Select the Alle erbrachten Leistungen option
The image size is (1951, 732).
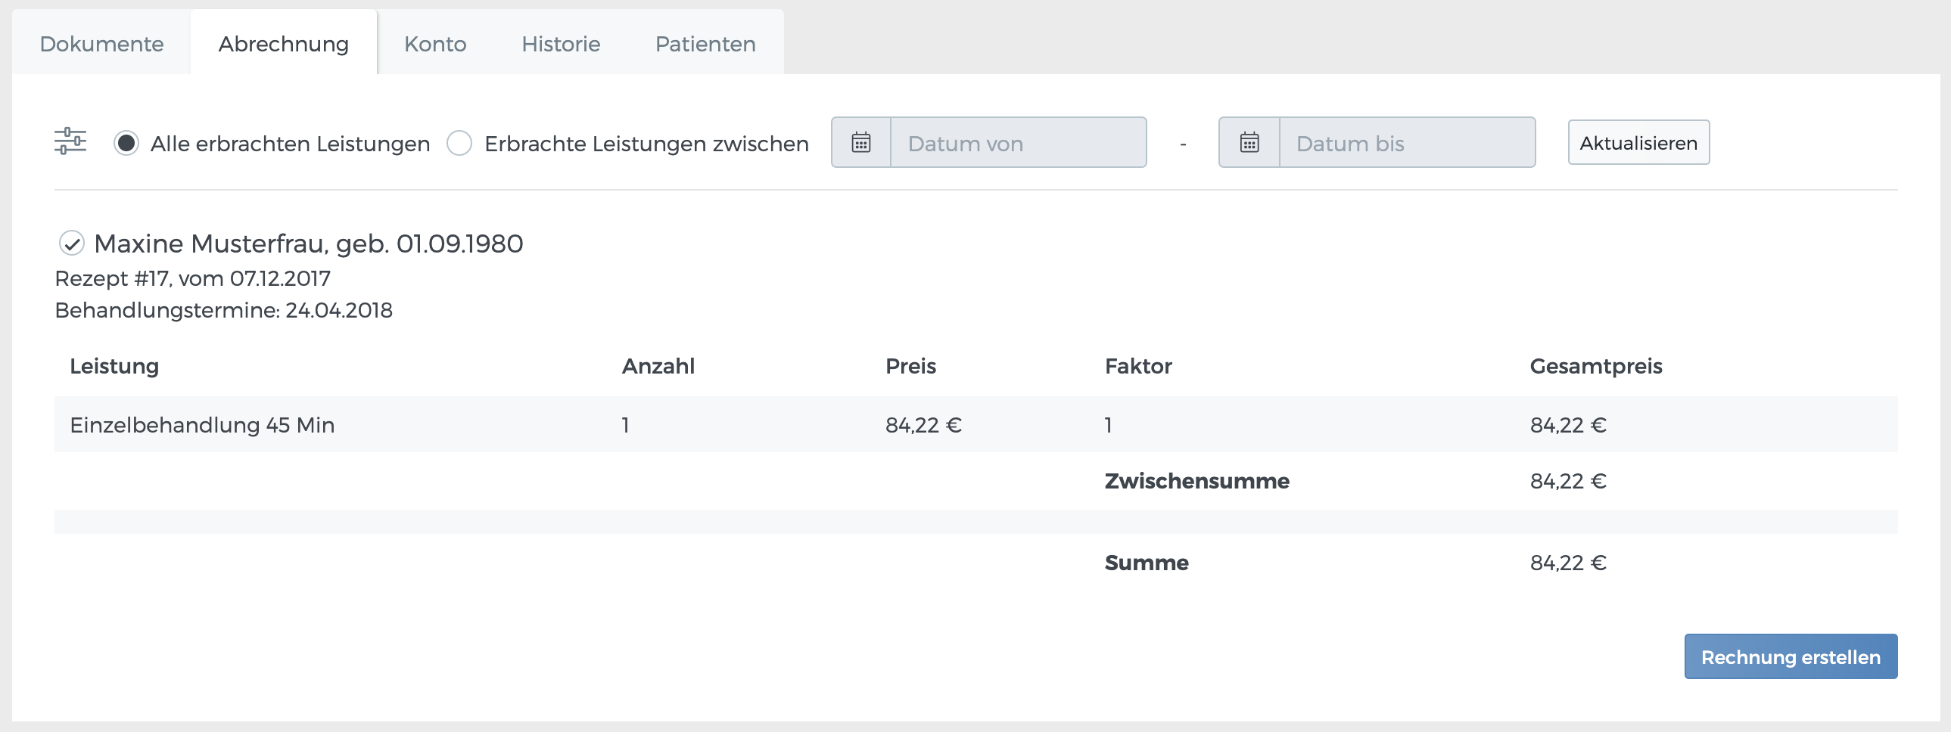[127, 142]
